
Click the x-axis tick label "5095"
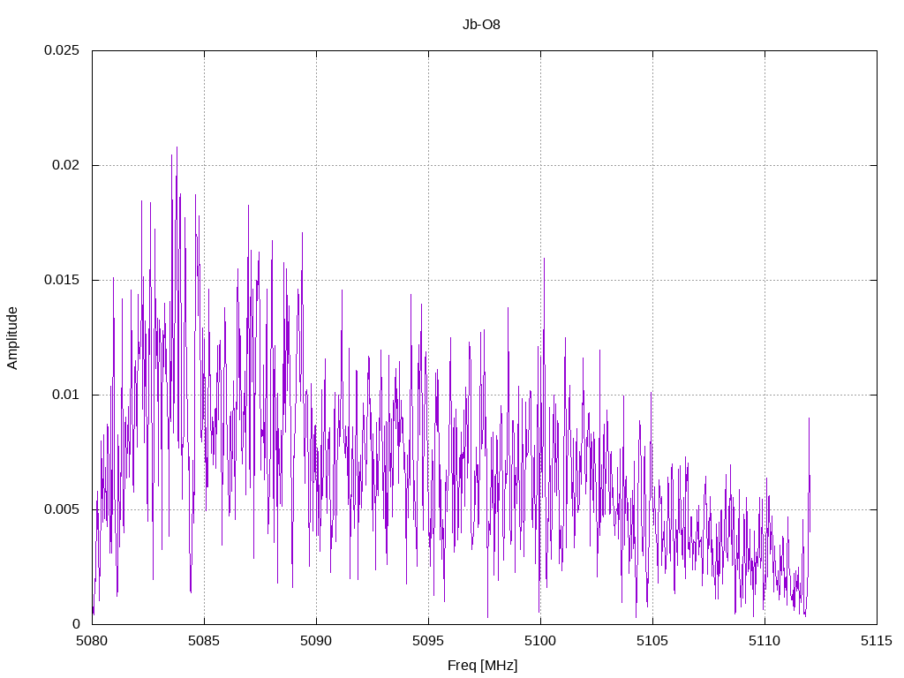[x=428, y=641]
